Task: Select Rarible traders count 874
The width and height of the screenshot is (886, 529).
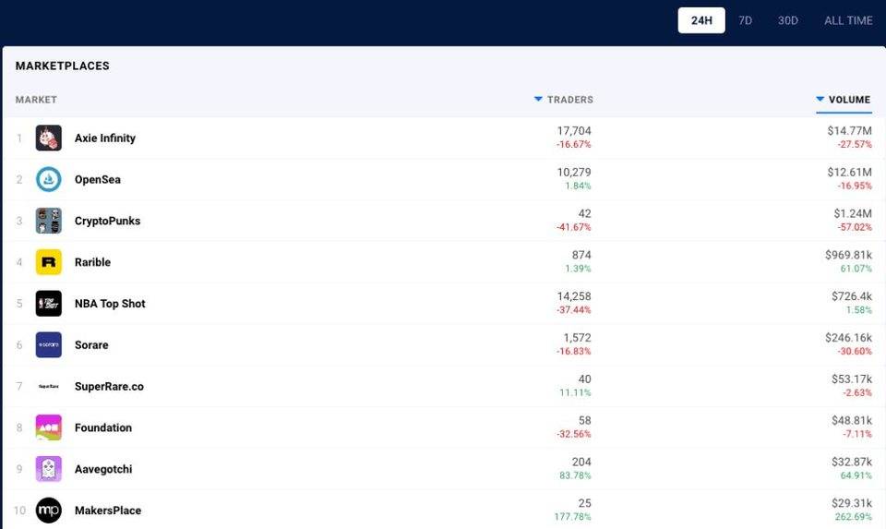Action: pyautogui.click(x=581, y=255)
